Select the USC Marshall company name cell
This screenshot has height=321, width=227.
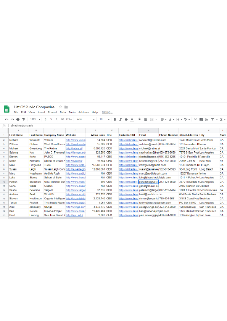55,181
